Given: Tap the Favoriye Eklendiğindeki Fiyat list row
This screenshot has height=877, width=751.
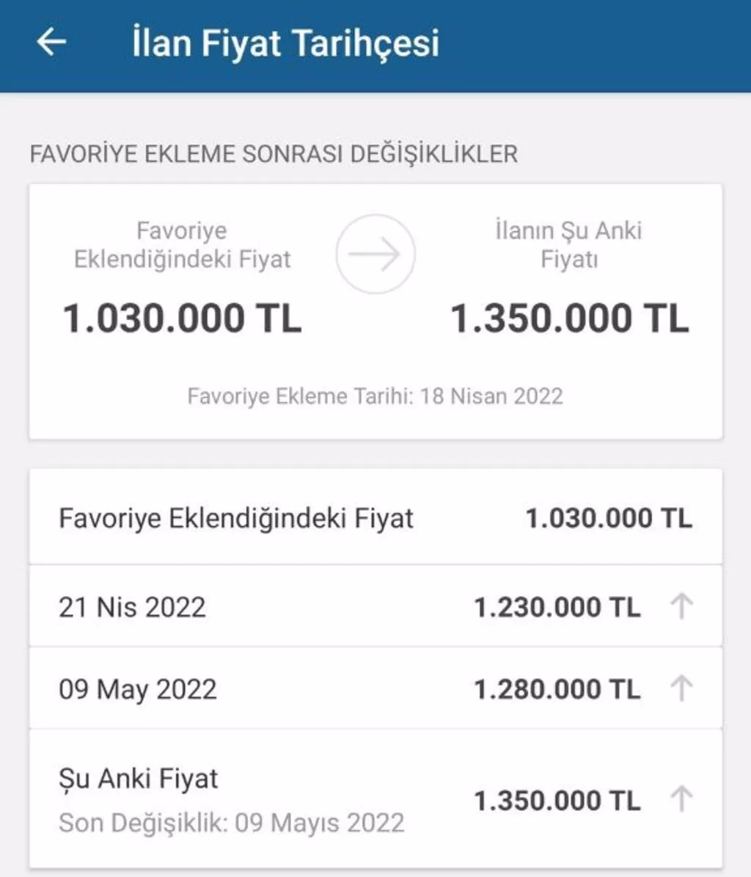Looking at the screenshot, I should coord(236,519).
